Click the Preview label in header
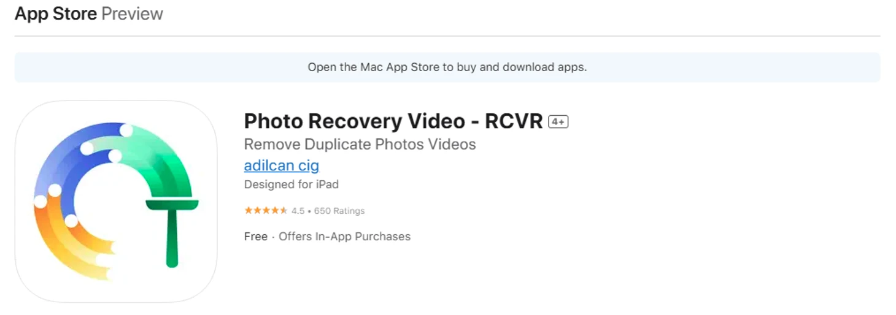896x315 pixels. [132, 13]
